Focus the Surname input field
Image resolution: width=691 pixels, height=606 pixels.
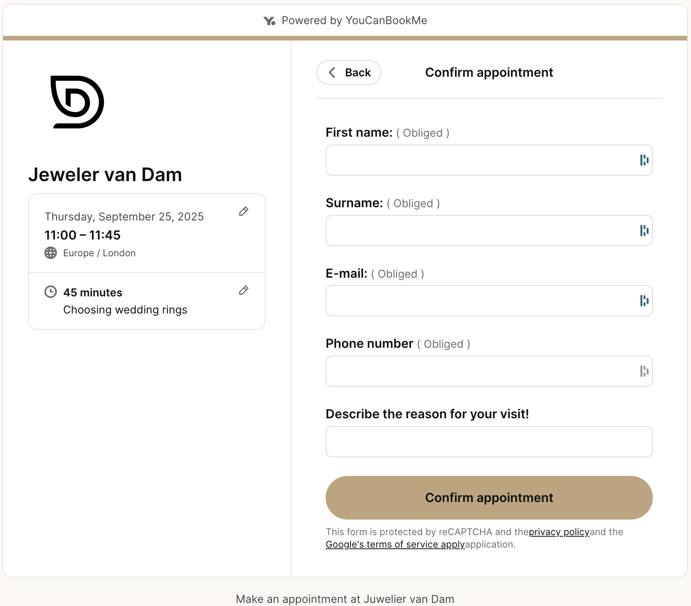click(479, 231)
